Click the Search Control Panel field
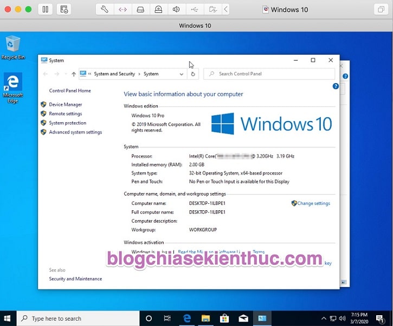Viewport: 393px width, 326px height. pos(269,74)
